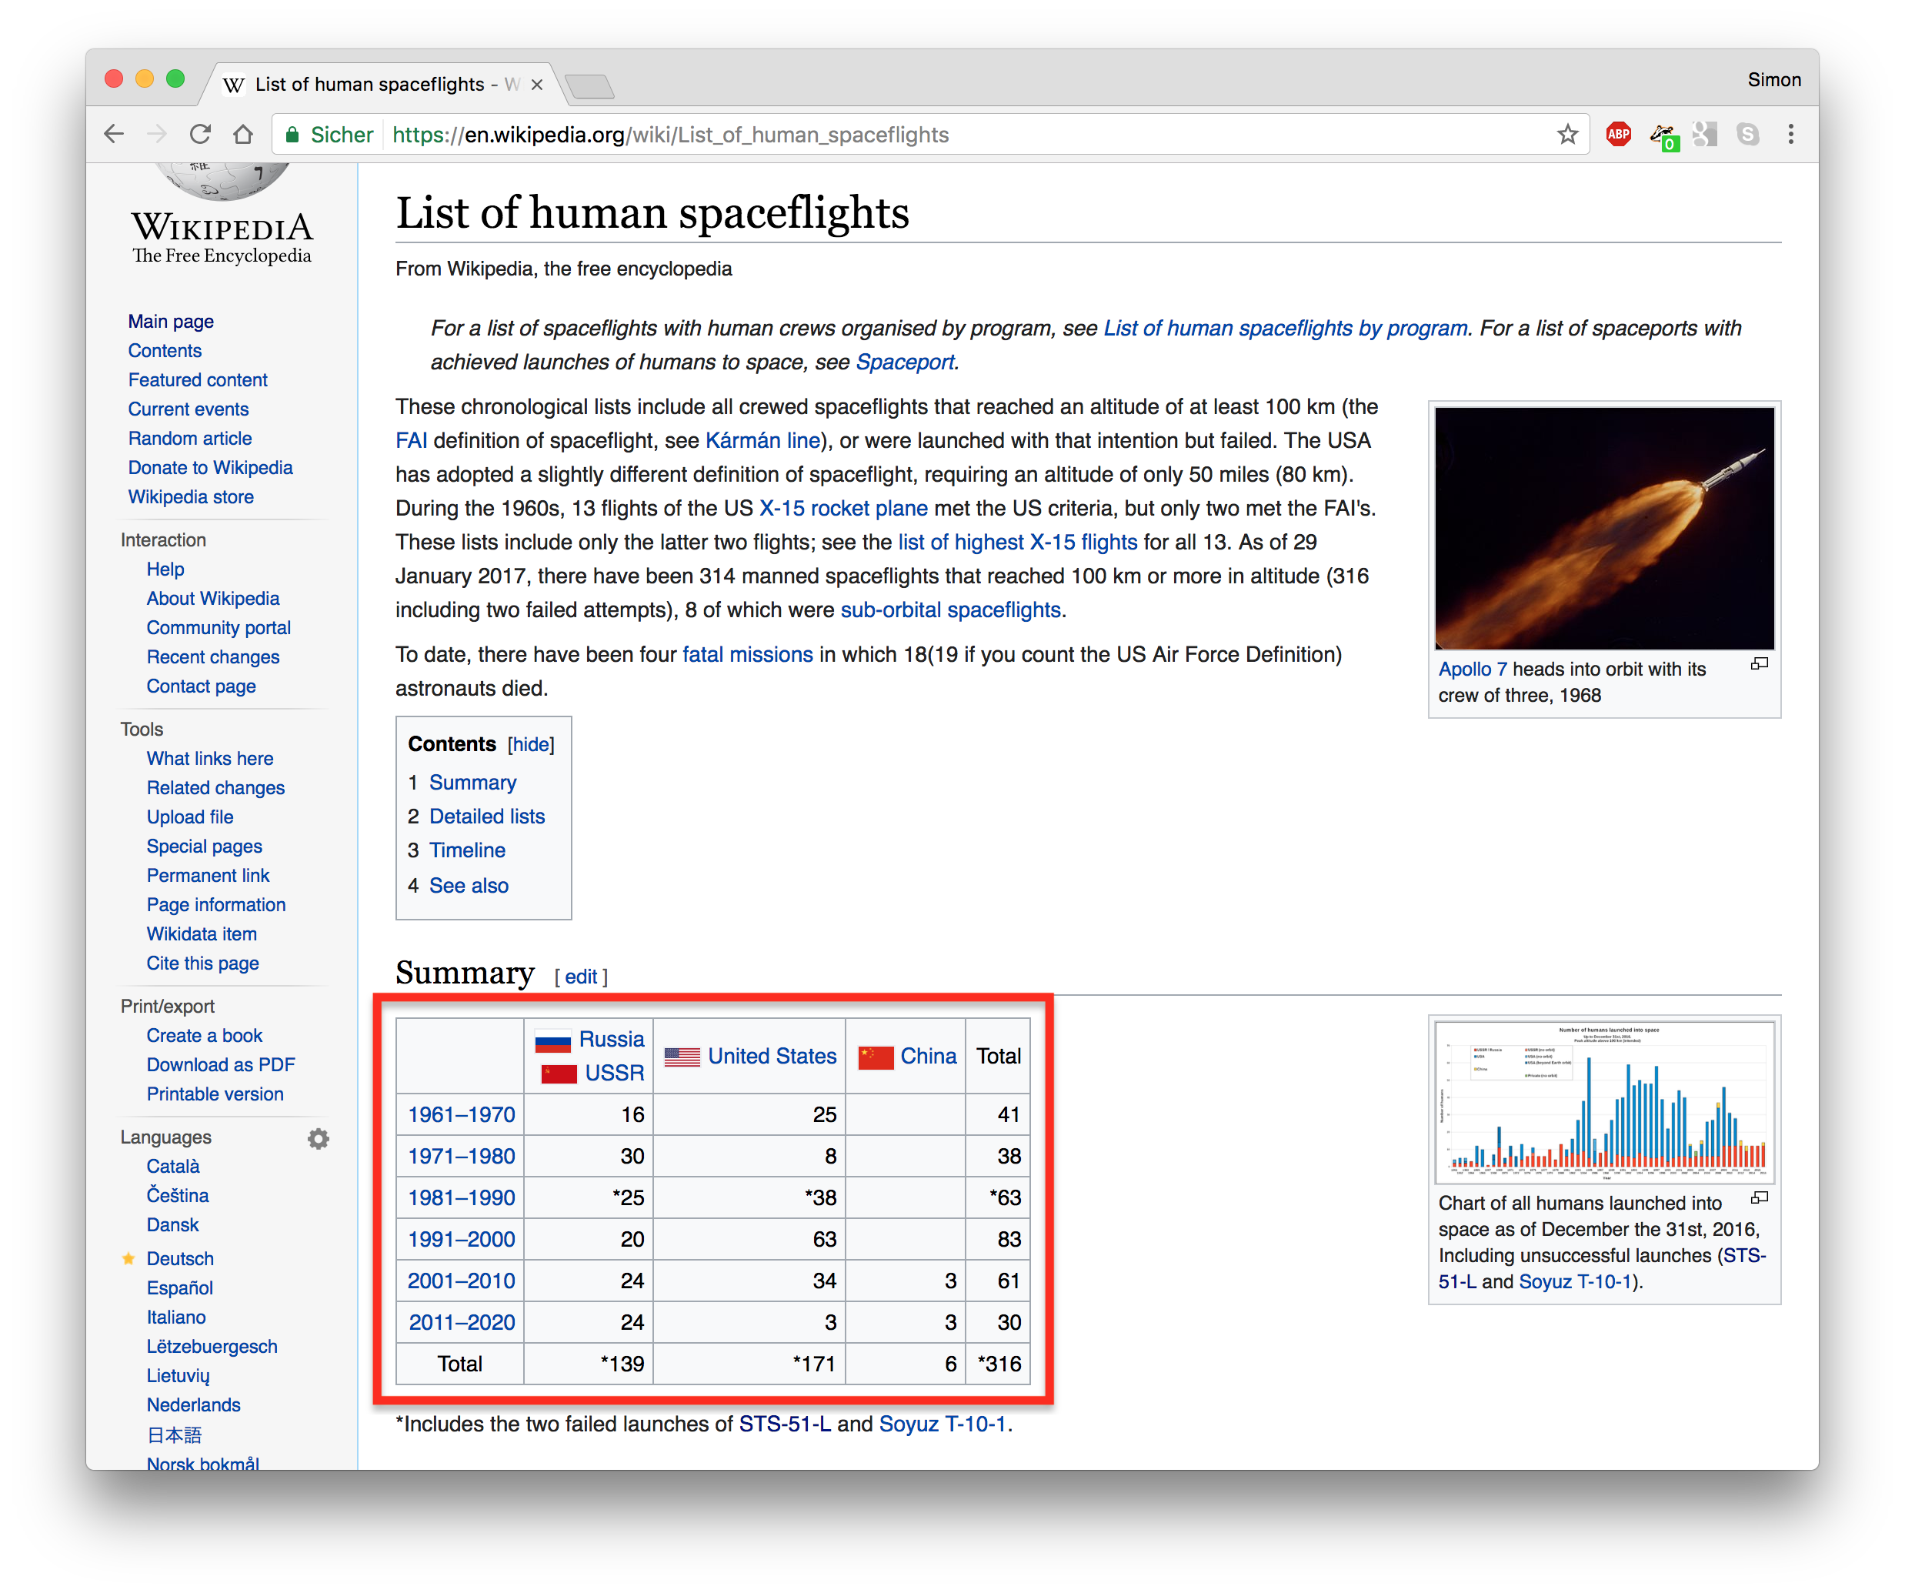Image resolution: width=1905 pixels, height=1593 pixels.
Task: Click the browser back arrow
Action: click(x=115, y=134)
